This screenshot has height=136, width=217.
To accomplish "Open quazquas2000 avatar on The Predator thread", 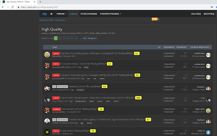I will (47, 110).
